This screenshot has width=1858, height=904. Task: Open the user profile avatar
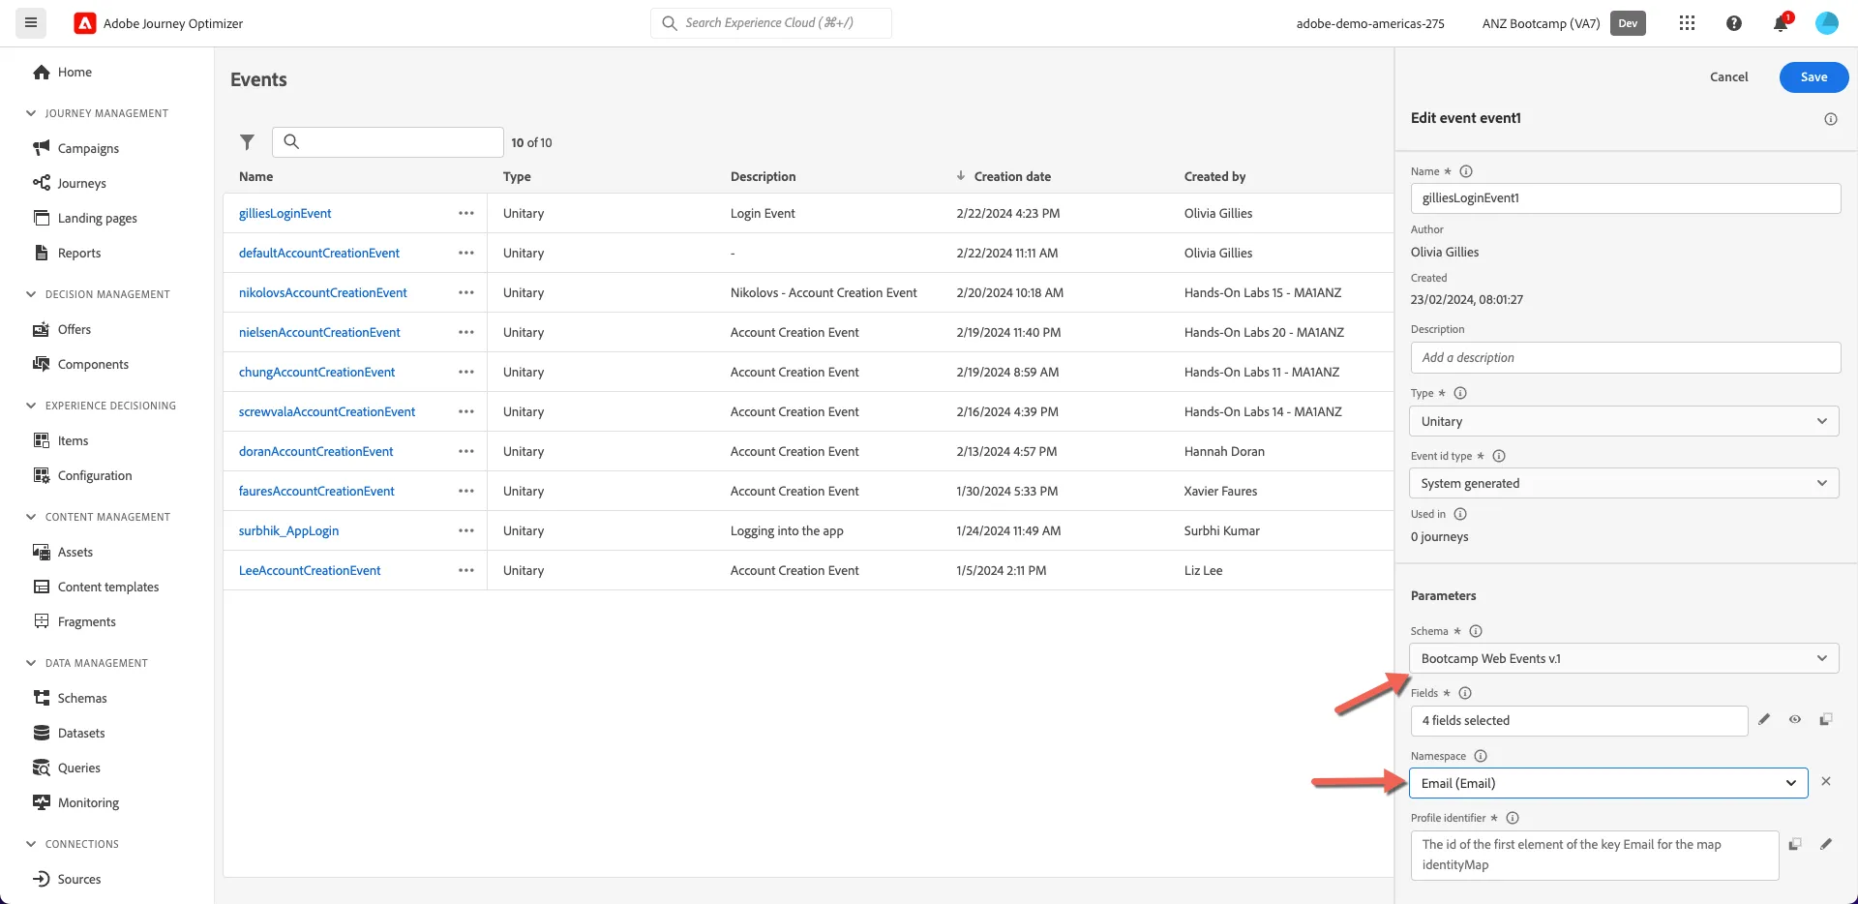tap(1827, 23)
